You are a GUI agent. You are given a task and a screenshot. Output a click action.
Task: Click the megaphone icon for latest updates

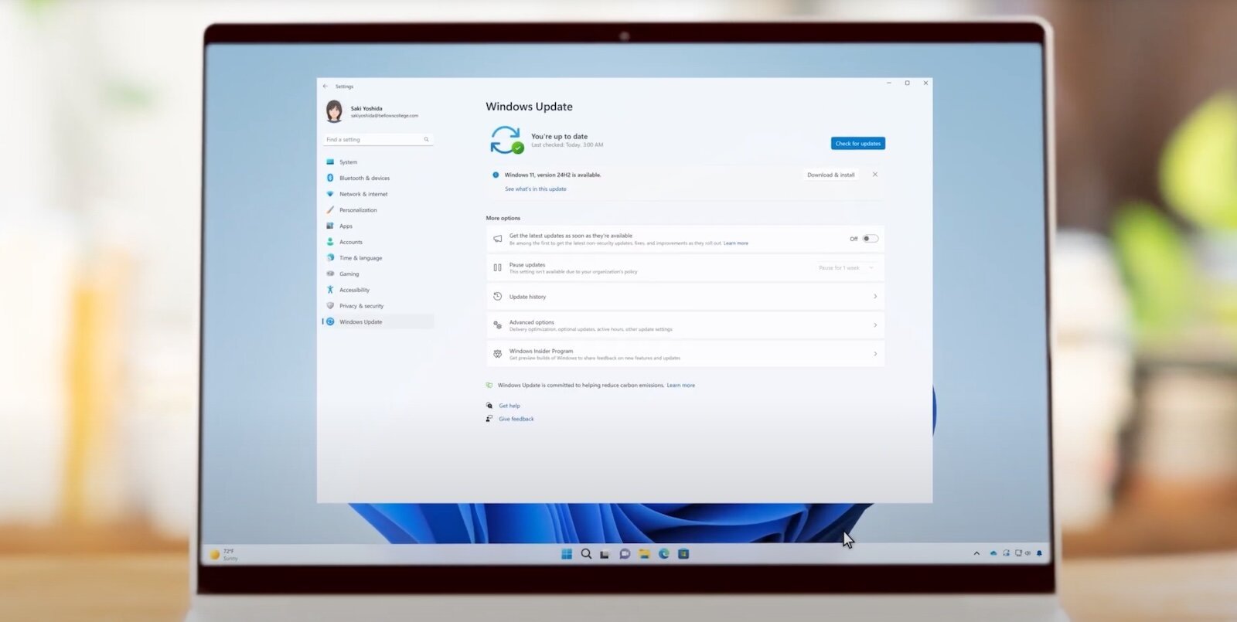coord(498,240)
